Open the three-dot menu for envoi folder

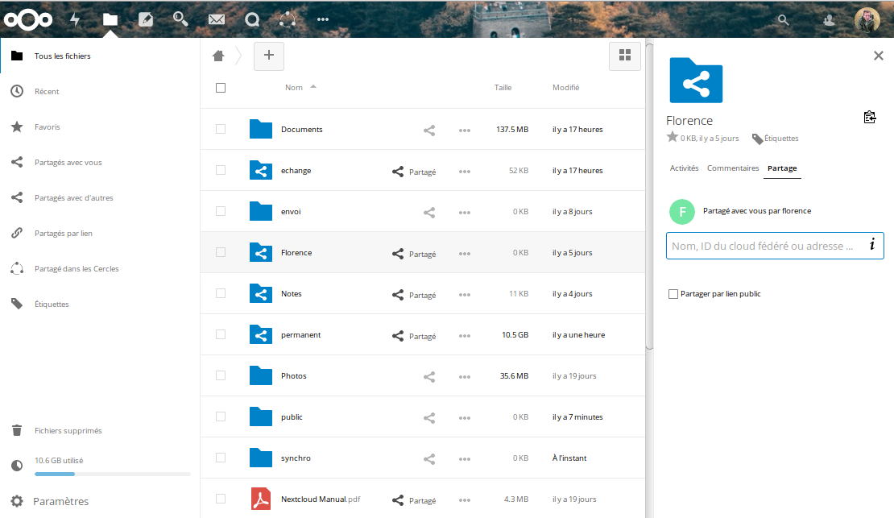[464, 212]
